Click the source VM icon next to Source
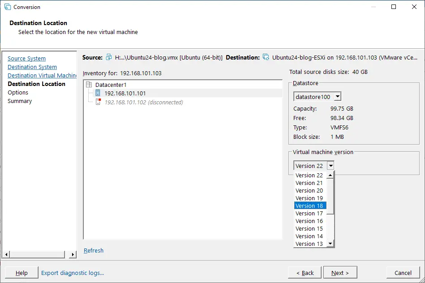425x283 pixels. [109, 57]
